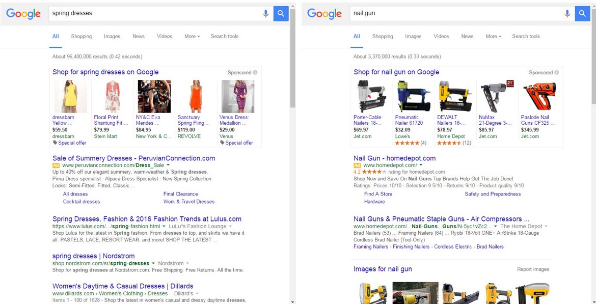The image size is (596, 304).
Task: Click the blue search button beside spring dresses
Action: coord(281,14)
